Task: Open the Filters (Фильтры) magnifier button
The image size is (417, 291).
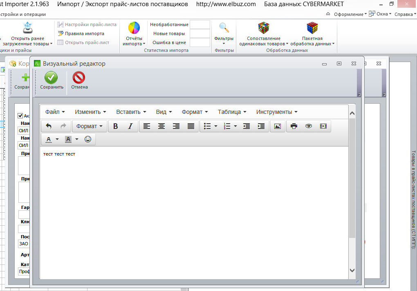Action: click(x=224, y=28)
